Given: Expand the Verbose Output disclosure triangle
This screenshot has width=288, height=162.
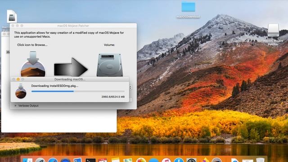Looking at the screenshot, I should pyautogui.click(x=15, y=106).
